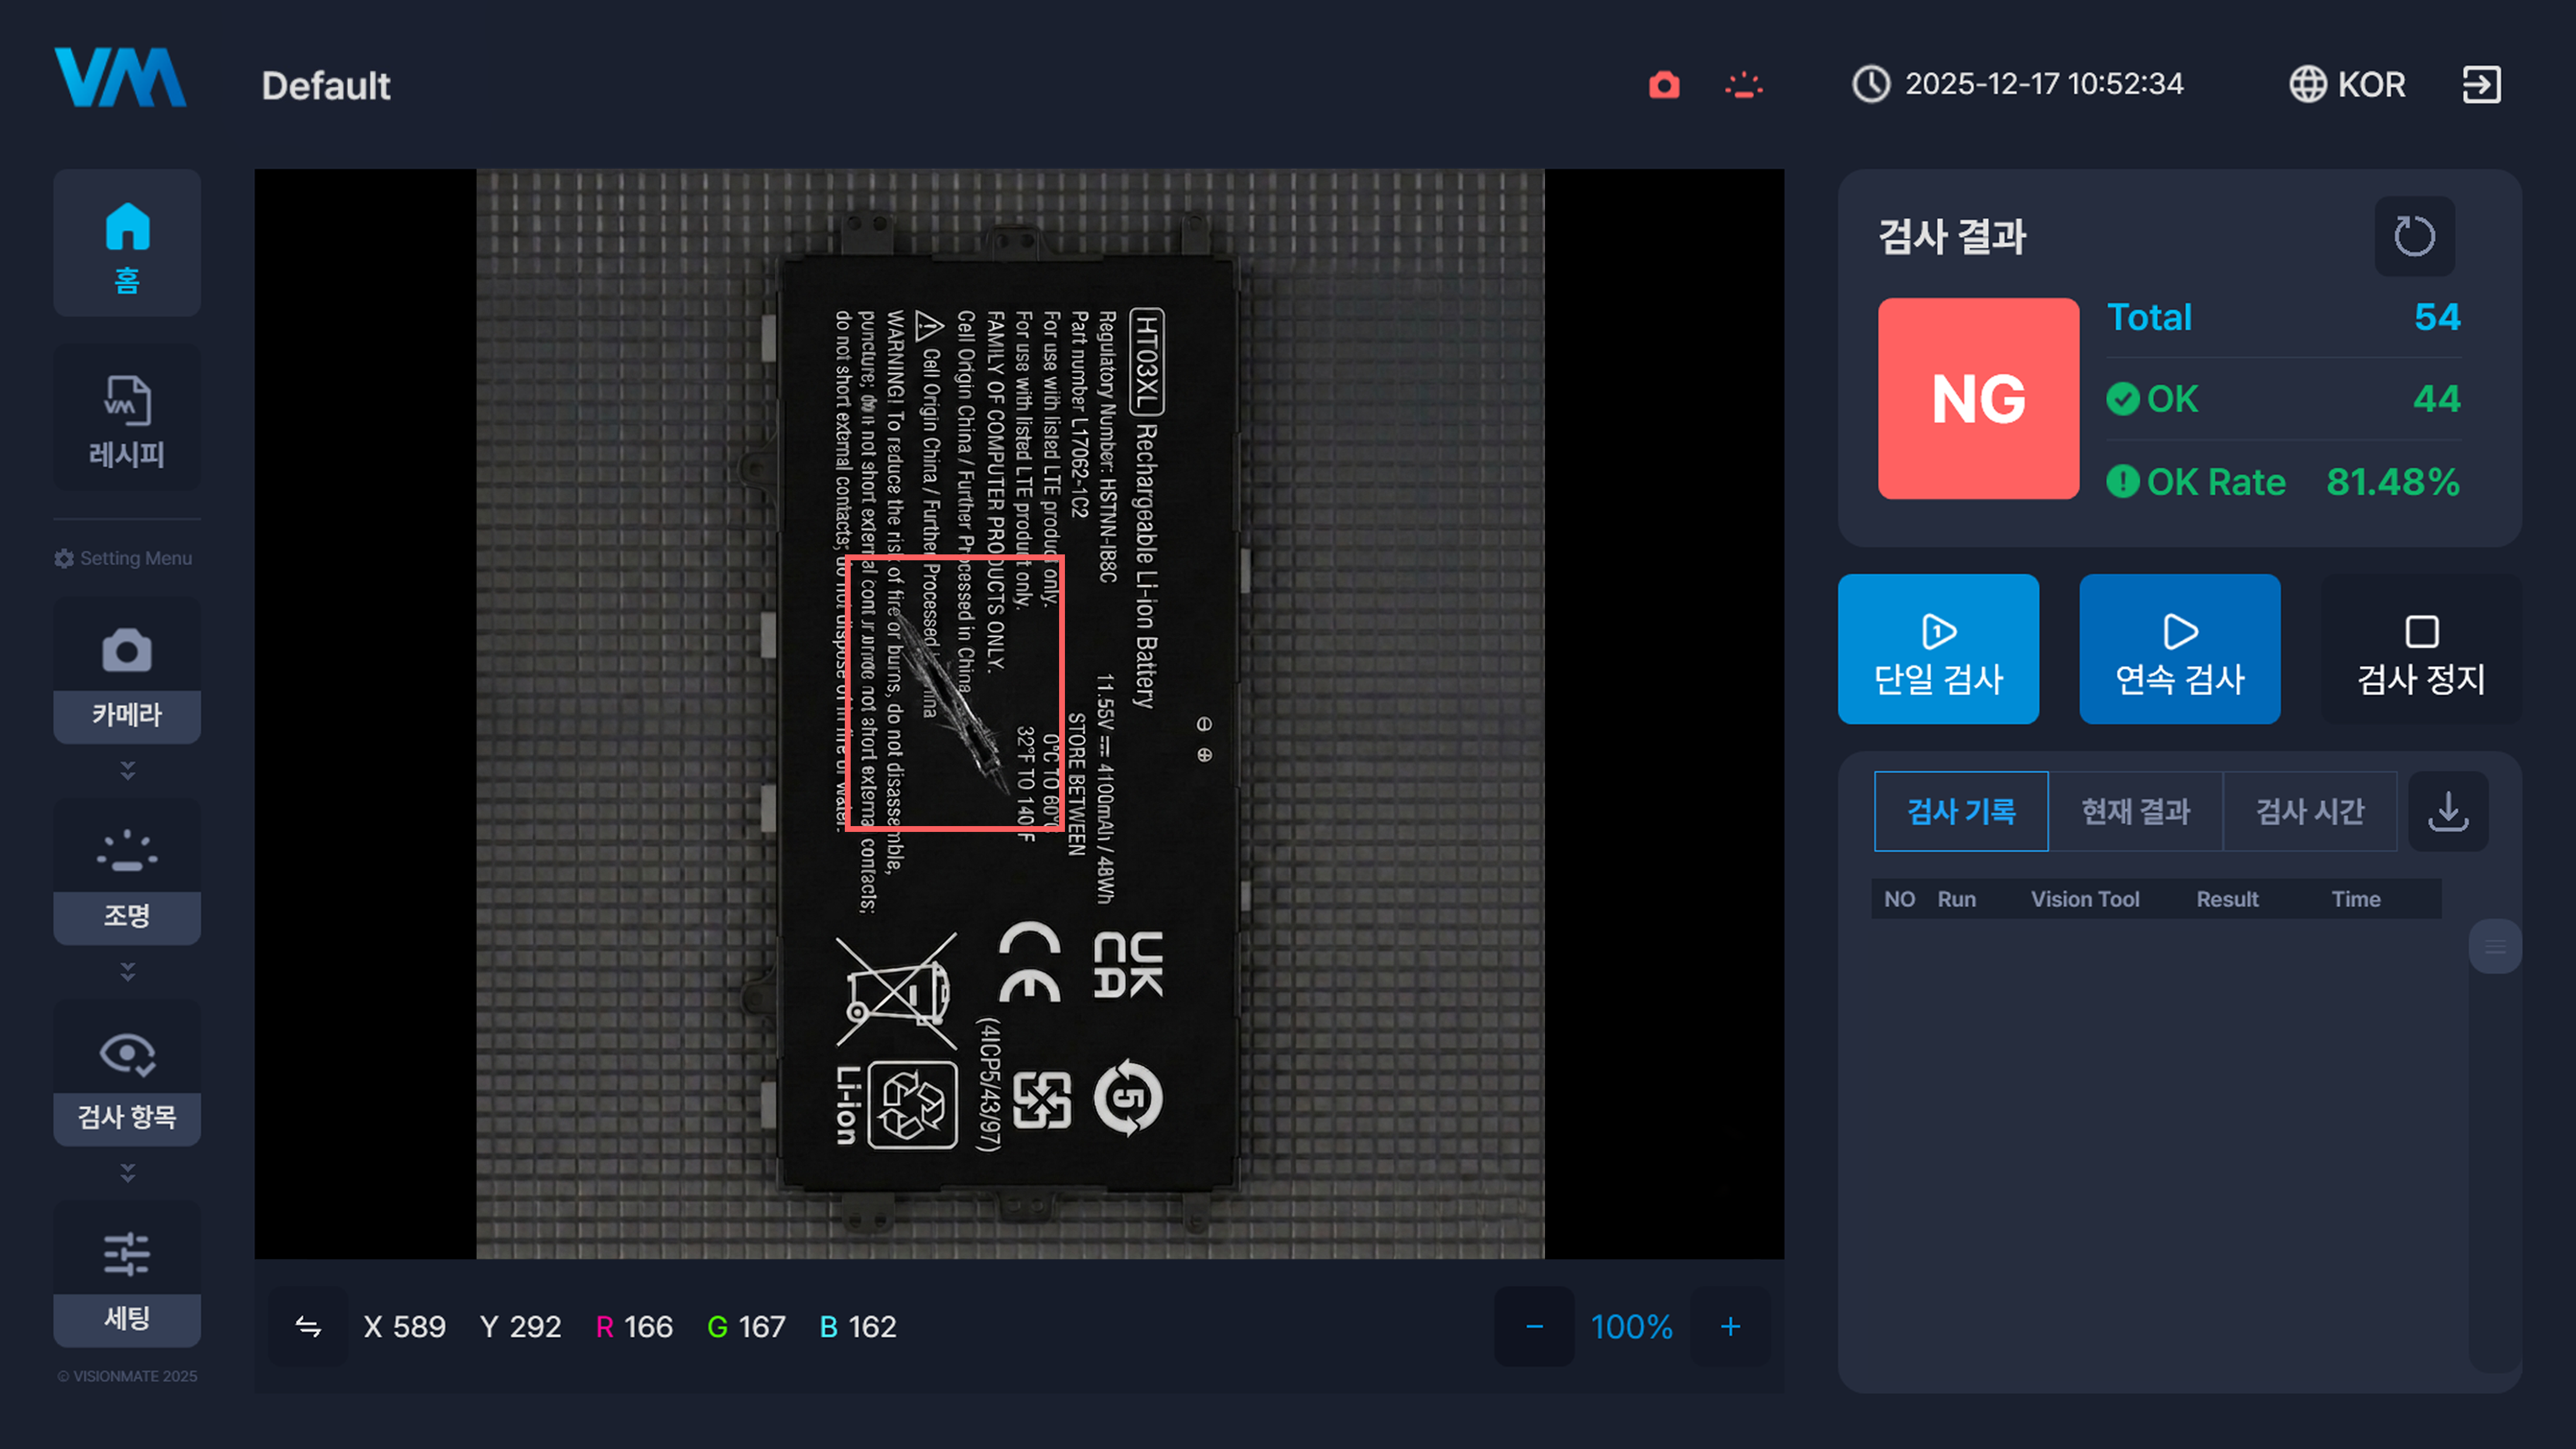Click the Result column header

pos(2227,899)
